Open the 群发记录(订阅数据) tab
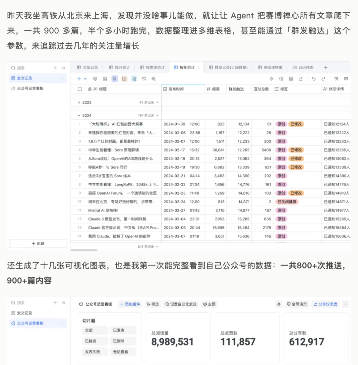Viewport: 358px width, 365px height. coord(228,68)
